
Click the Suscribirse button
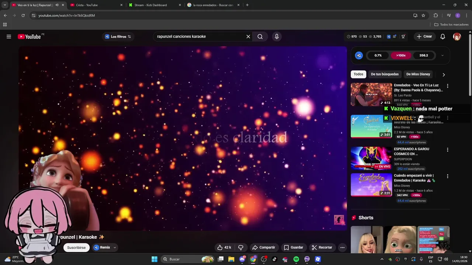tap(76, 247)
